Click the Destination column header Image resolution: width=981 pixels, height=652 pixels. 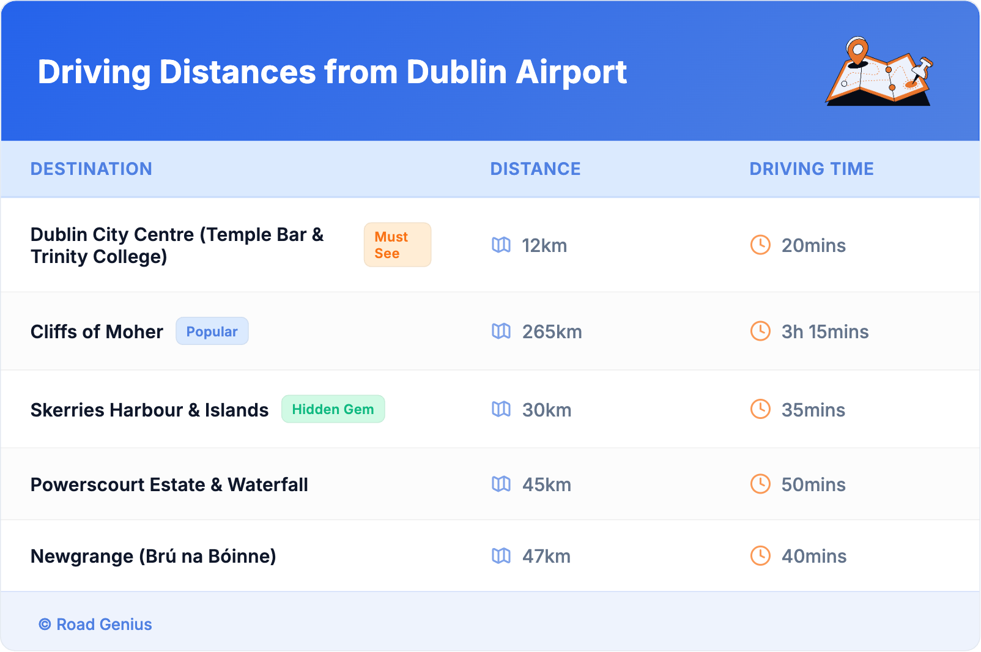(x=91, y=169)
